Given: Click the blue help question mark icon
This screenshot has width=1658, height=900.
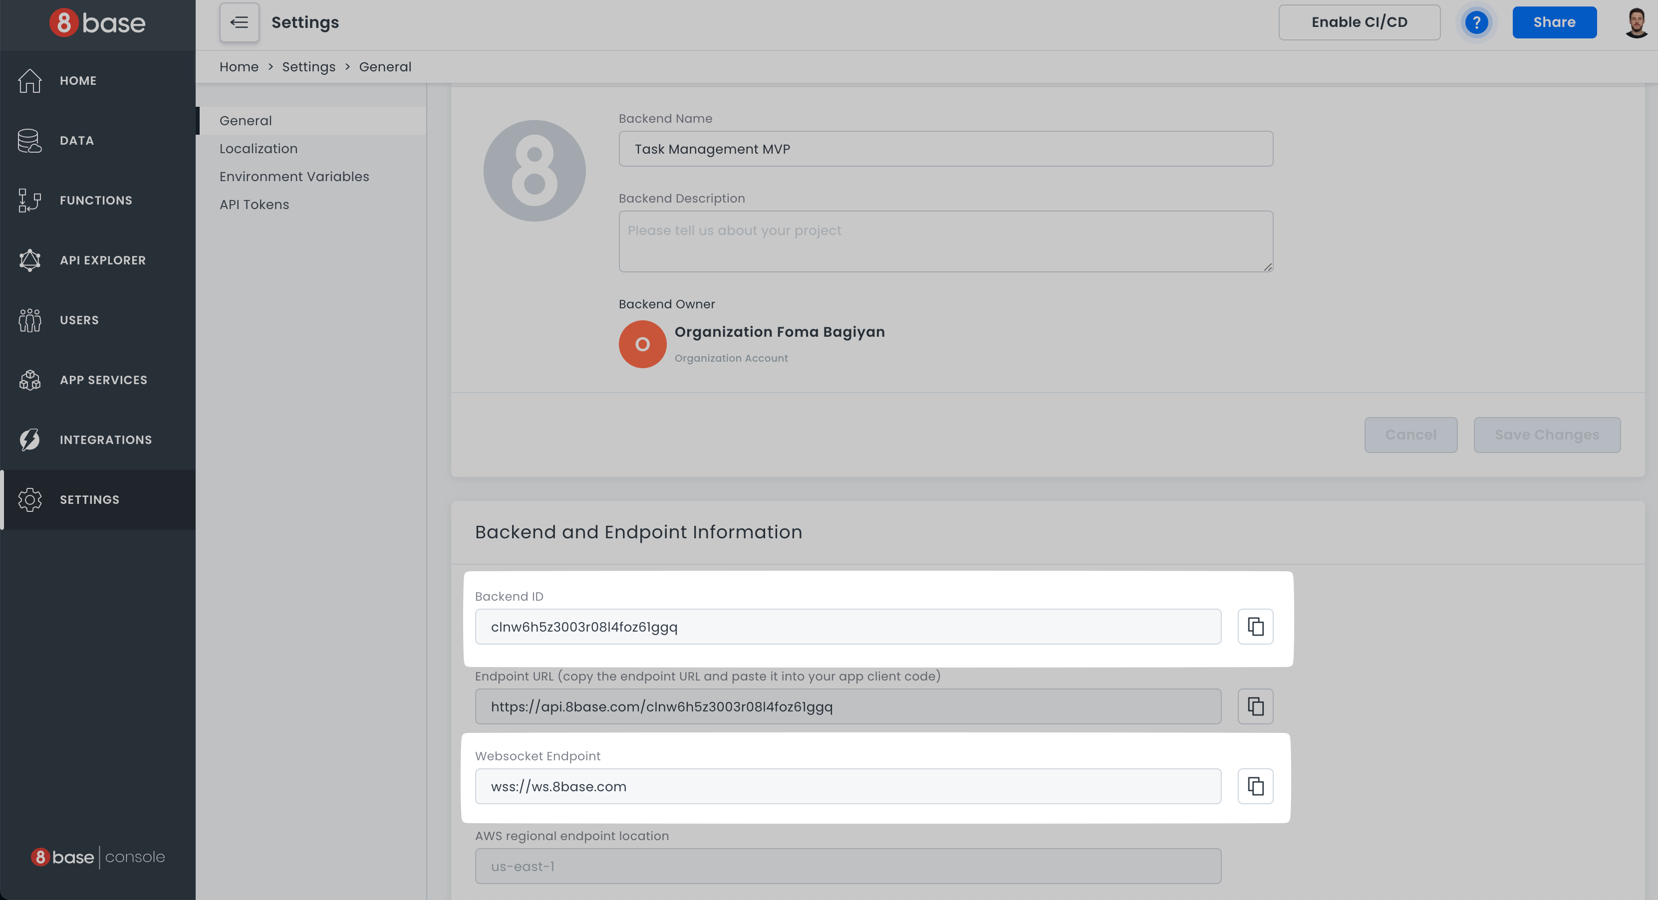Looking at the screenshot, I should pos(1476,22).
